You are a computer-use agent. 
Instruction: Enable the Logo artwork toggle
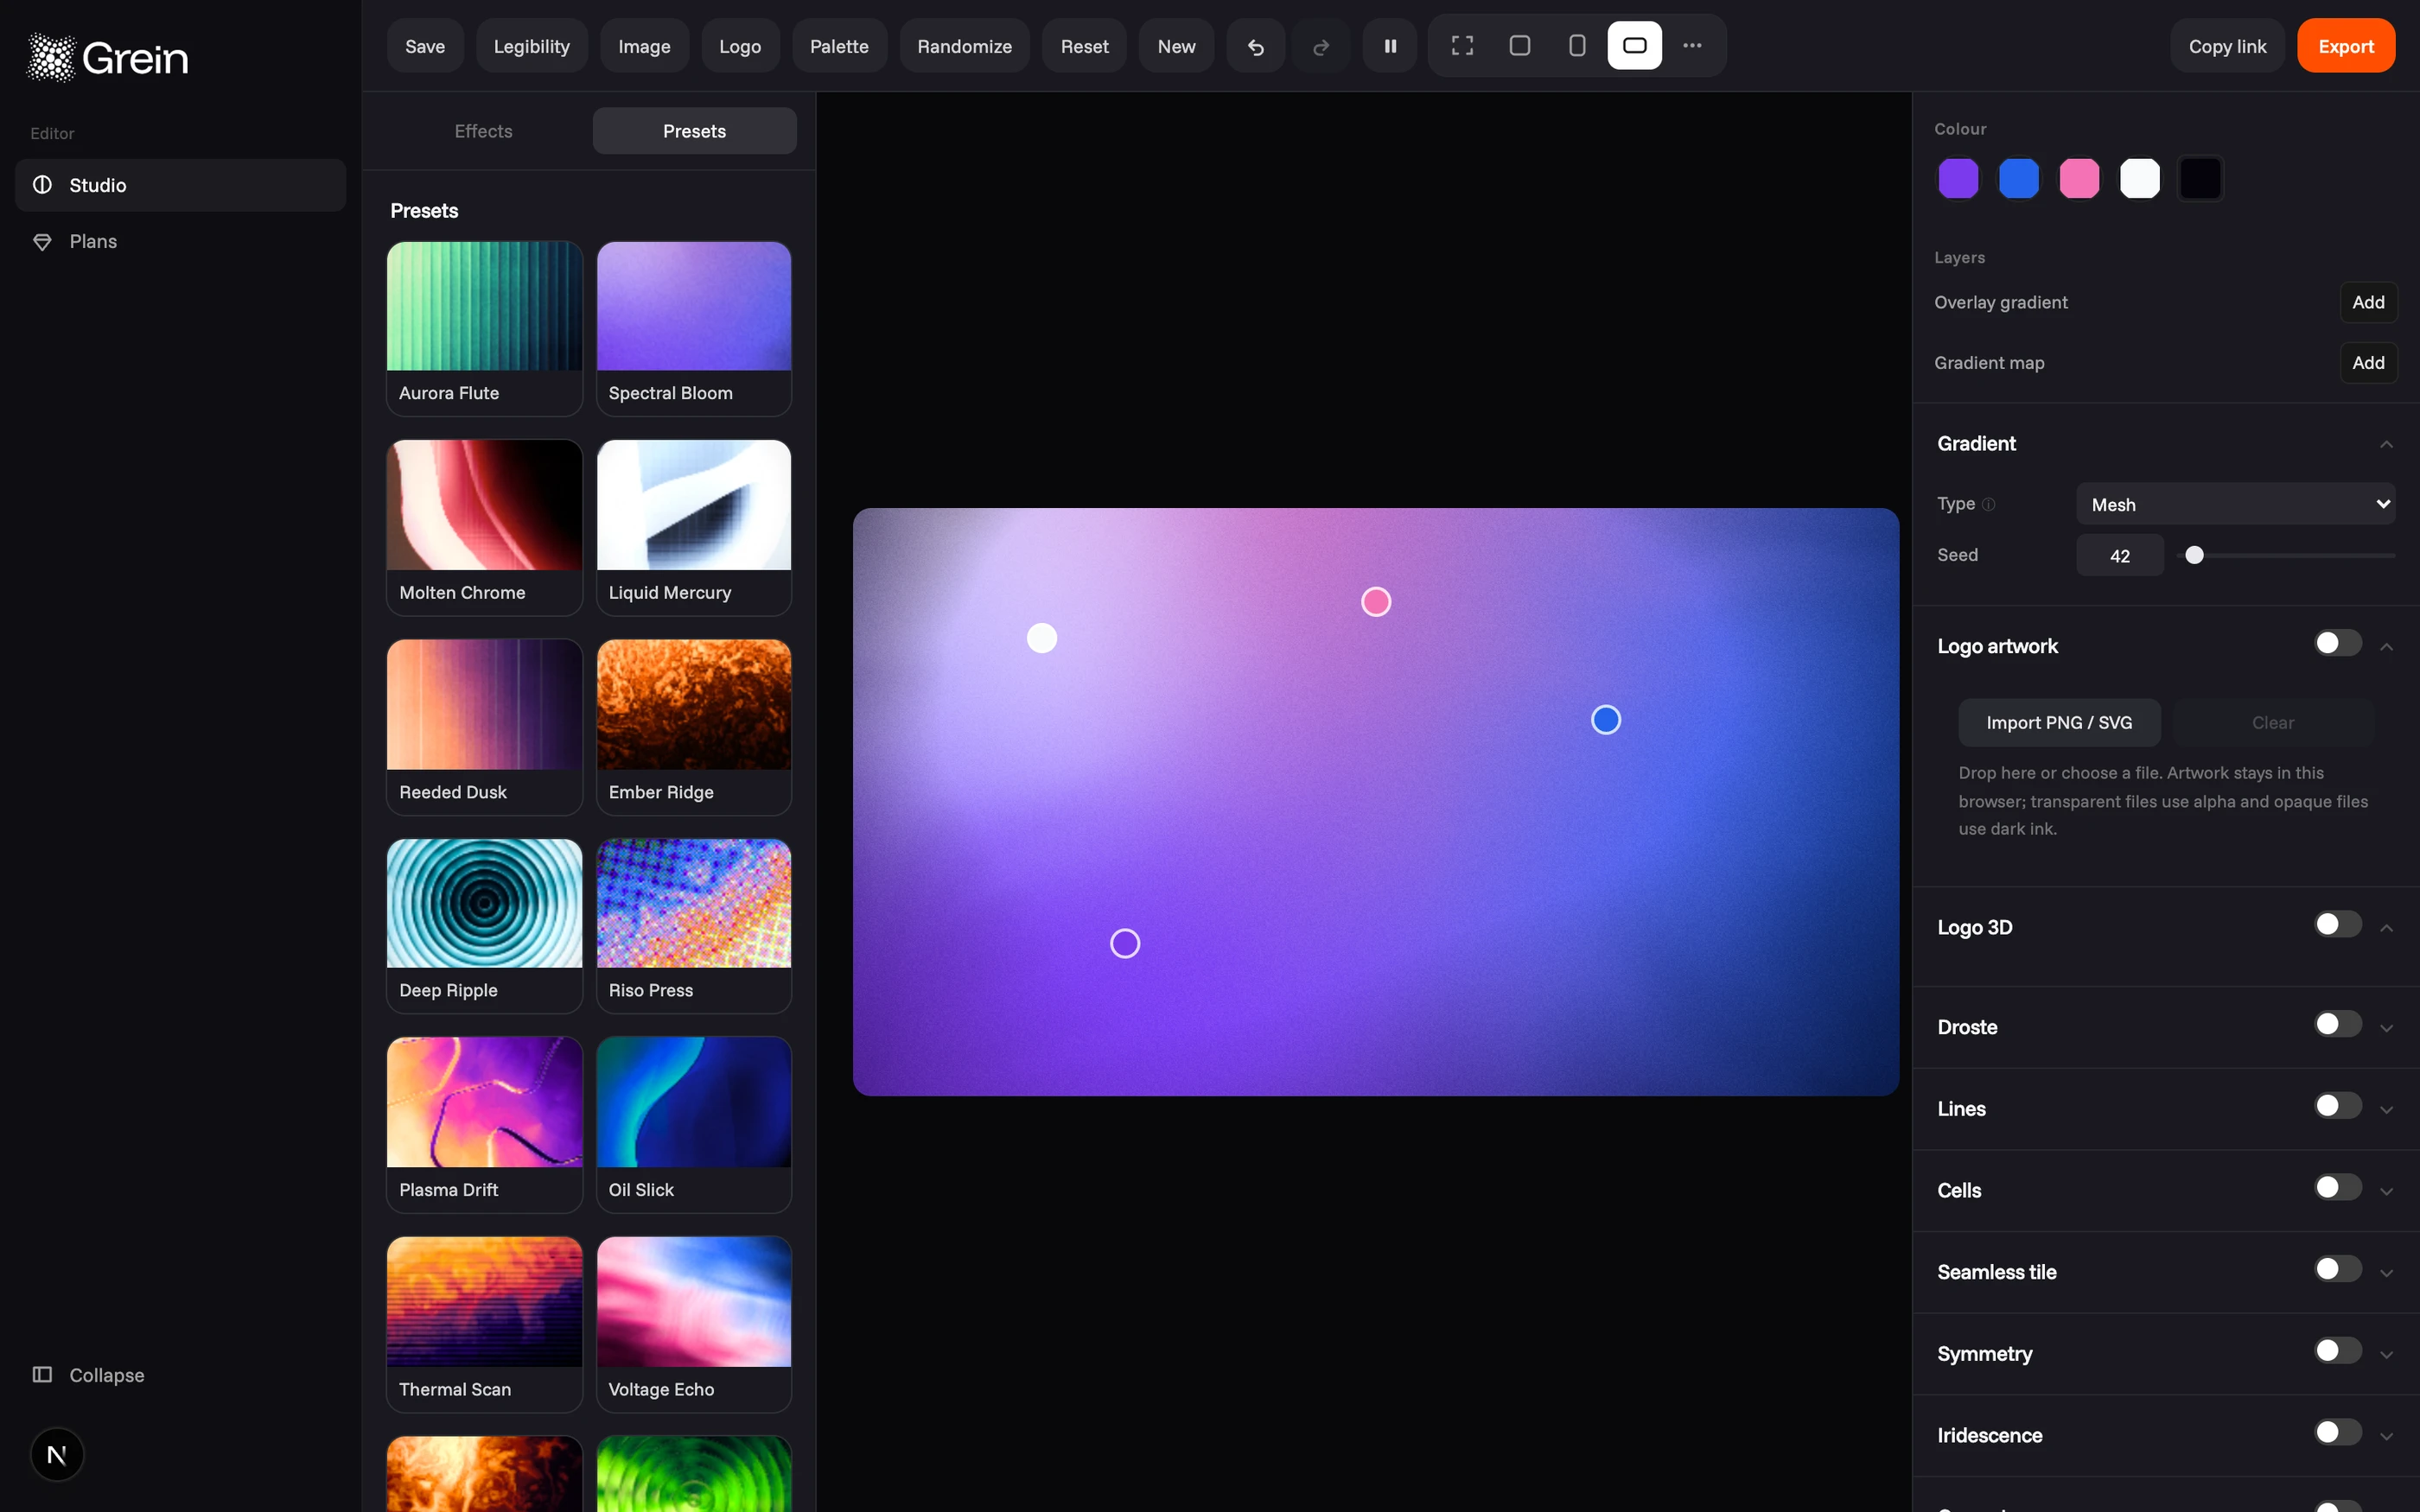click(x=2338, y=643)
